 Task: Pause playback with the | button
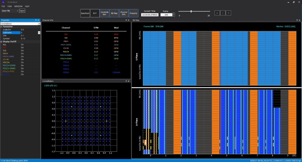pyautogui.click(x=223, y=13)
